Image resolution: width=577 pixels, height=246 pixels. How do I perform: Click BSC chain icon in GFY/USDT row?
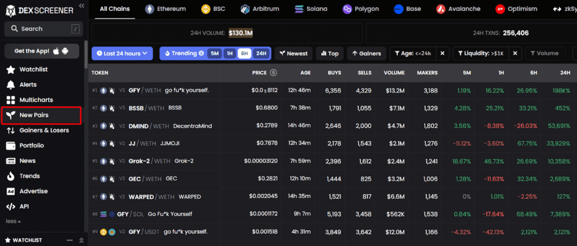104,232
